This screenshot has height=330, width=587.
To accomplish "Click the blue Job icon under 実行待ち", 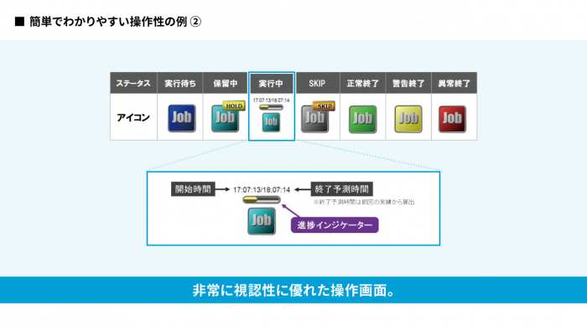I will [182, 118].
